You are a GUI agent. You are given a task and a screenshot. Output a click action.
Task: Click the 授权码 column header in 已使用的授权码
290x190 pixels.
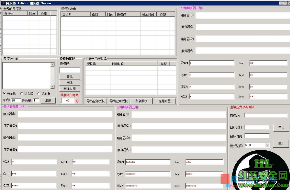98,64
